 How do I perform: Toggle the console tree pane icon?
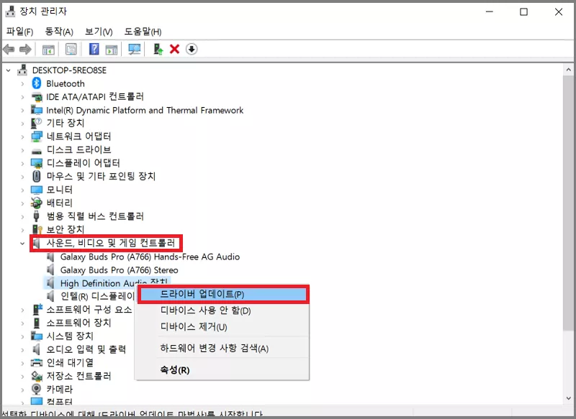[47, 49]
